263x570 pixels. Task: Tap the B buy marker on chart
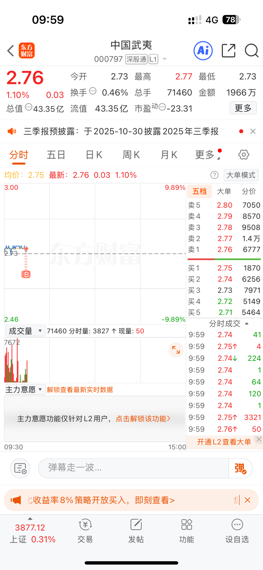tap(26, 274)
